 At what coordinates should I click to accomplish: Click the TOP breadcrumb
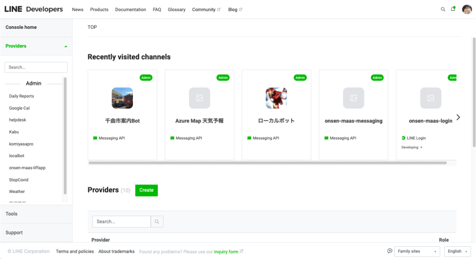(92, 27)
